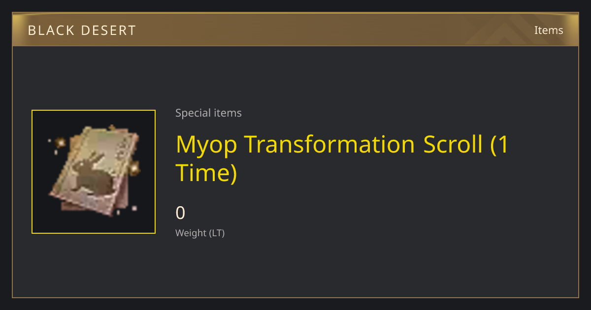Click the word Transformation in the title
The image size is (591, 310).
(x=329, y=144)
